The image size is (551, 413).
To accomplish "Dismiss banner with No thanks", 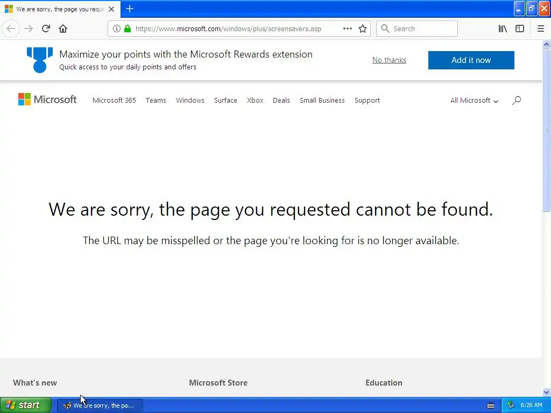I will coord(389,60).
